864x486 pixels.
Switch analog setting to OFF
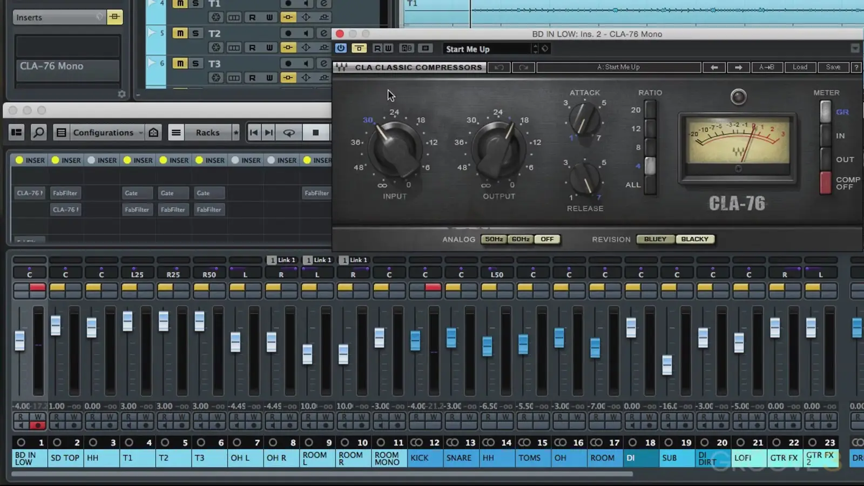pyautogui.click(x=547, y=239)
